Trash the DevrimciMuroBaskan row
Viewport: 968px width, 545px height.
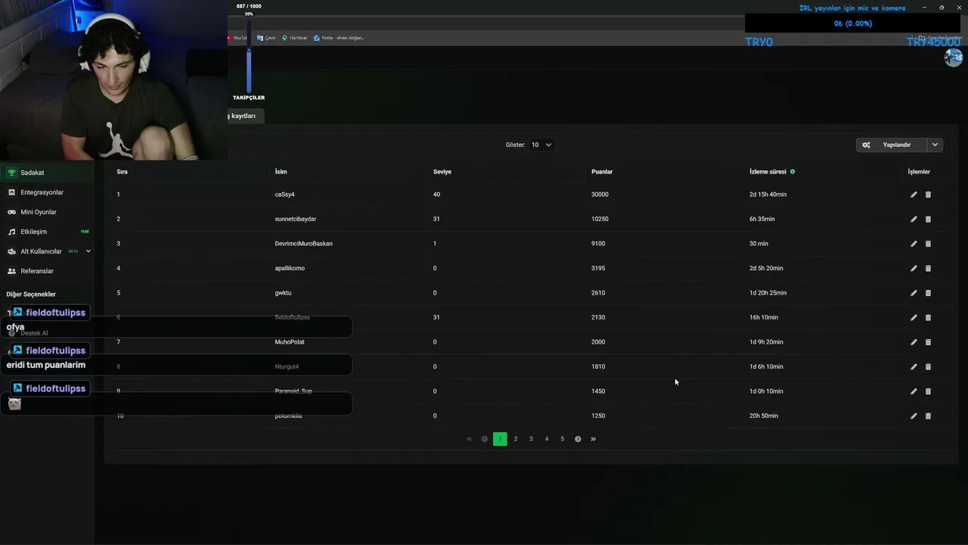[928, 244]
